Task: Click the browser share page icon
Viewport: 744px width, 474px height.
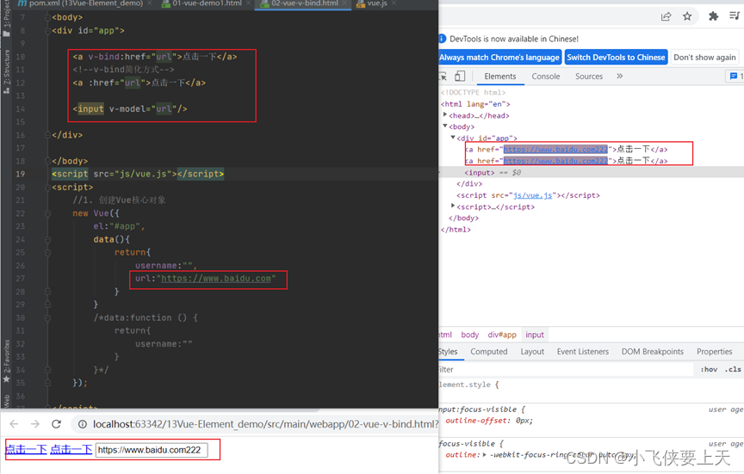Action: (666, 16)
